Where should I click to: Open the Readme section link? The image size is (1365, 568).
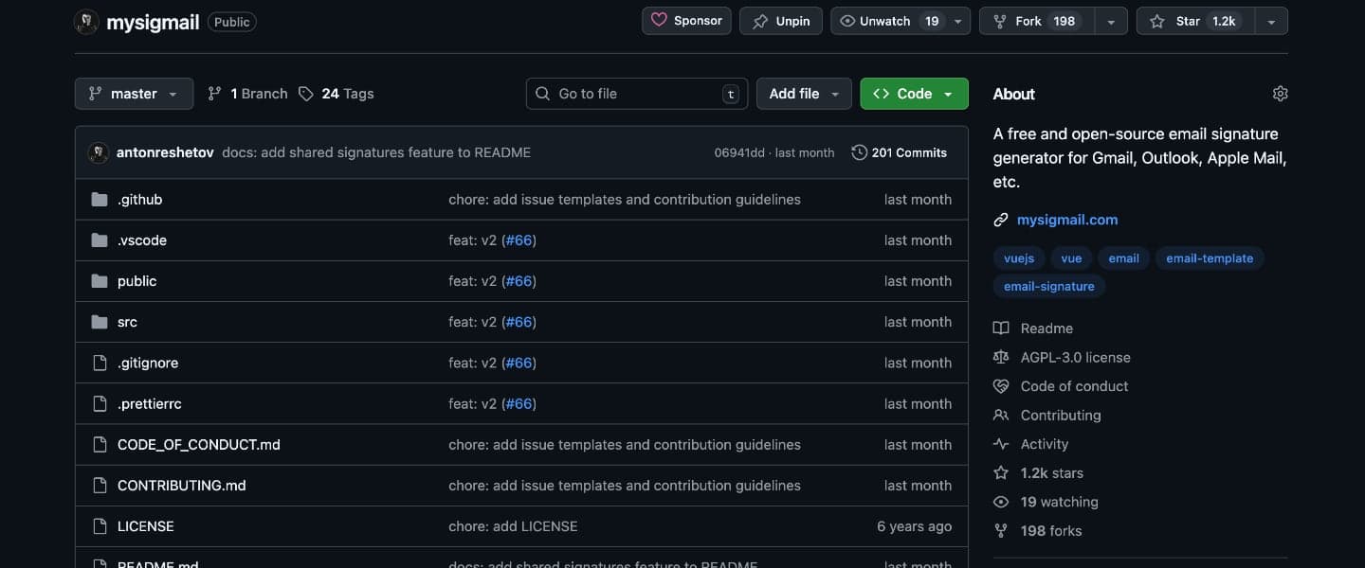pyautogui.click(x=1046, y=328)
